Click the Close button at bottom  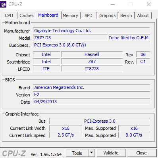pos(141,153)
